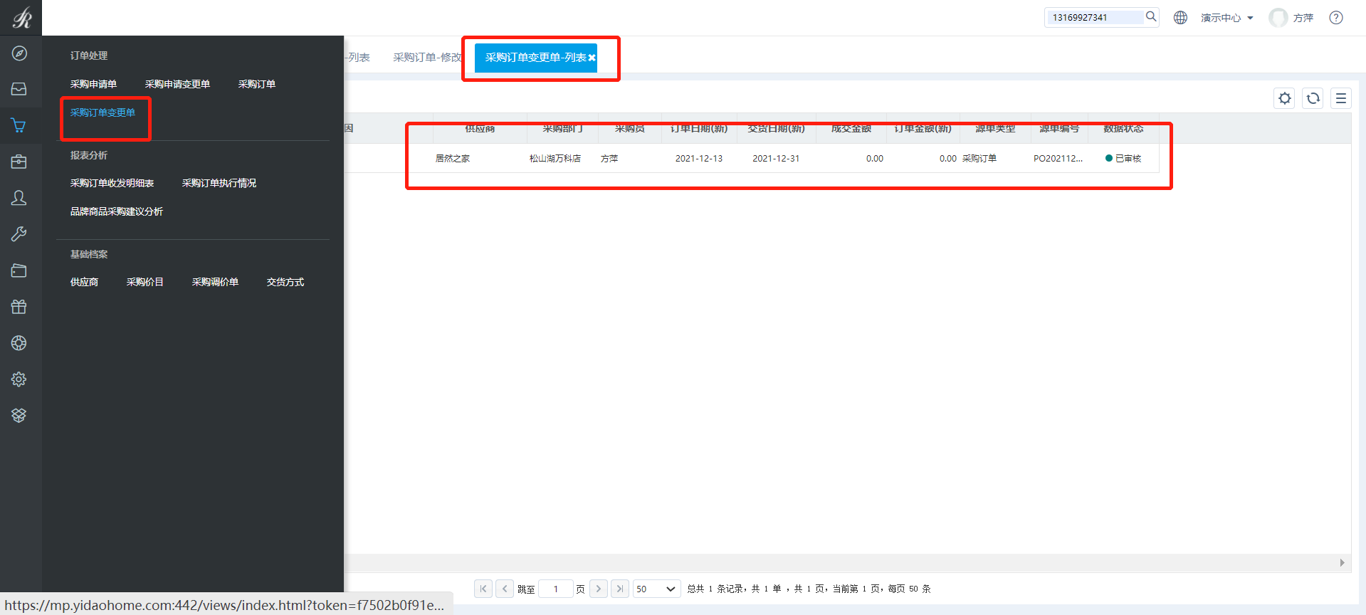Viewport: 1366px width, 615px height.
Task: Click the username 方萍
Action: coord(1303,18)
